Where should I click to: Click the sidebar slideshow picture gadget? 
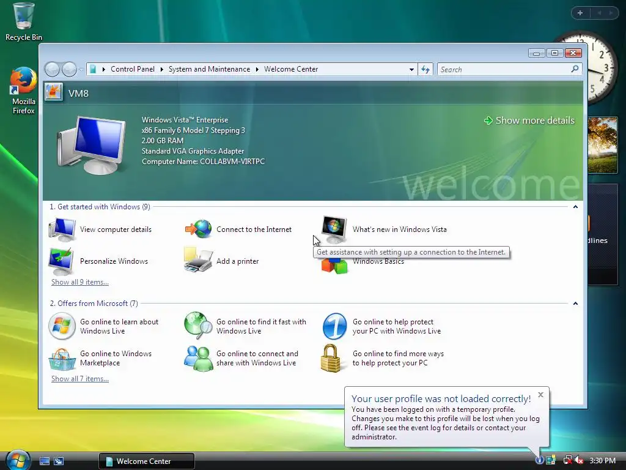coord(602,144)
